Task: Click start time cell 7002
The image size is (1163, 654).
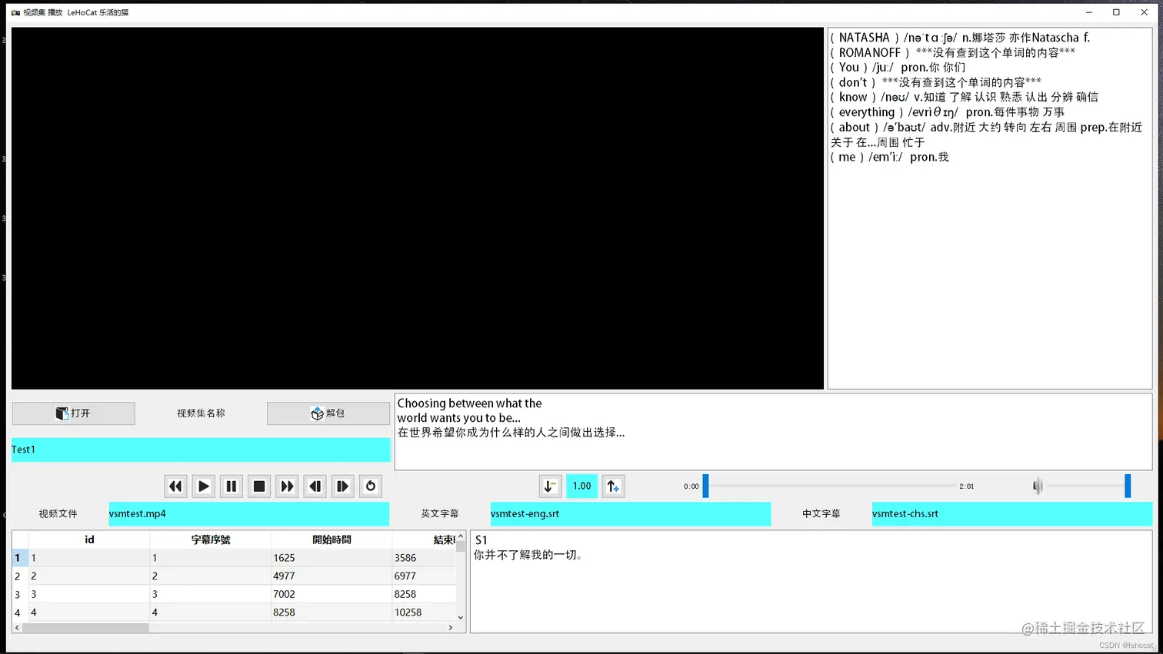Action: click(332, 594)
